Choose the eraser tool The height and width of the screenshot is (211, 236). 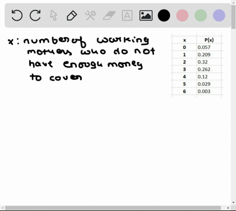coord(109,15)
